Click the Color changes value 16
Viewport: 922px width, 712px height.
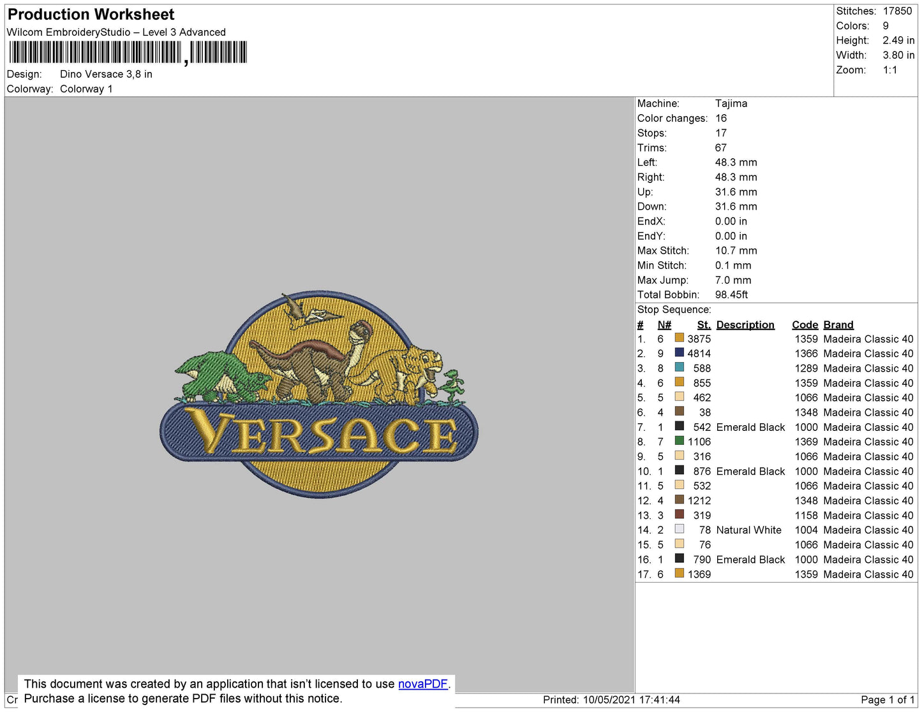point(721,118)
